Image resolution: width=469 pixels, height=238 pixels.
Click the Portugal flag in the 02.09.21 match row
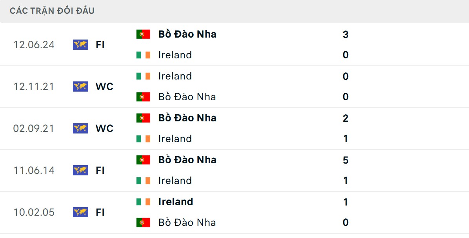point(143,118)
